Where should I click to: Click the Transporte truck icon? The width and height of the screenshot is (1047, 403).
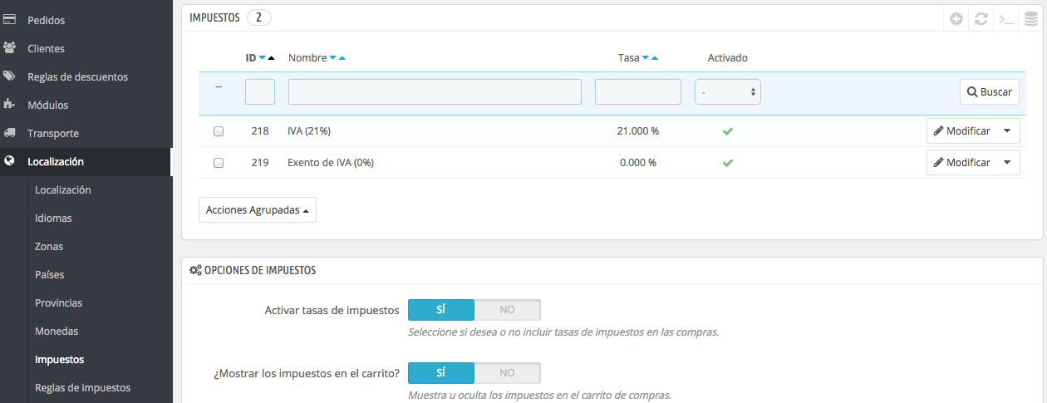10,133
